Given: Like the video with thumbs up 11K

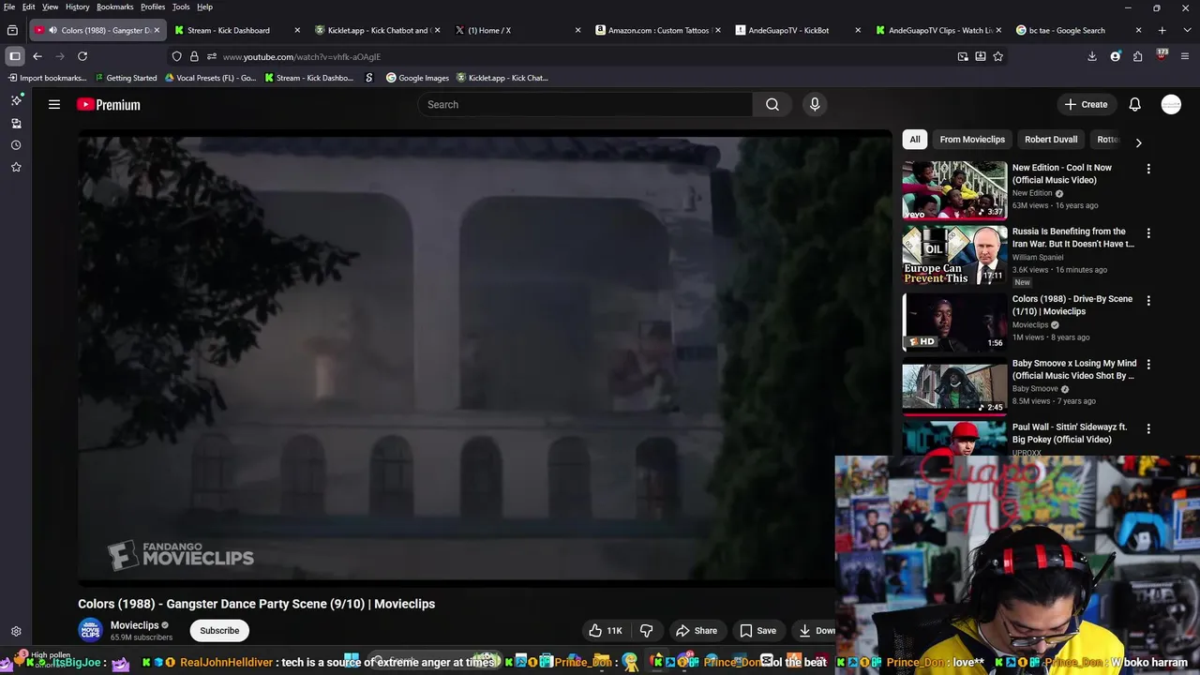Looking at the screenshot, I should tap(605, 631).
